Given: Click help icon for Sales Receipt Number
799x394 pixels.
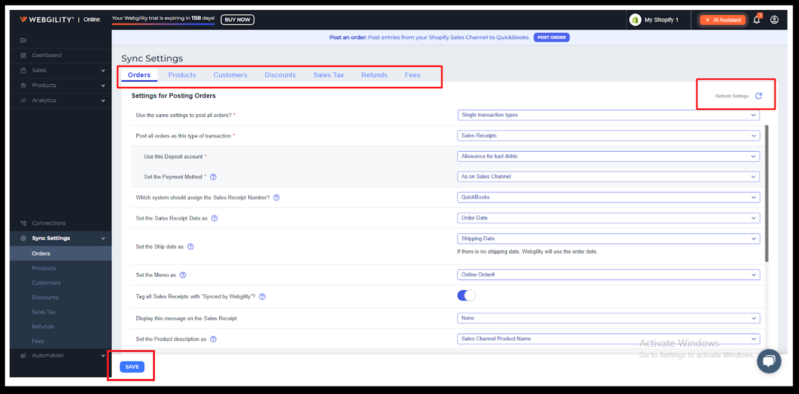Looking at the screenshot, I should [277, 198].
